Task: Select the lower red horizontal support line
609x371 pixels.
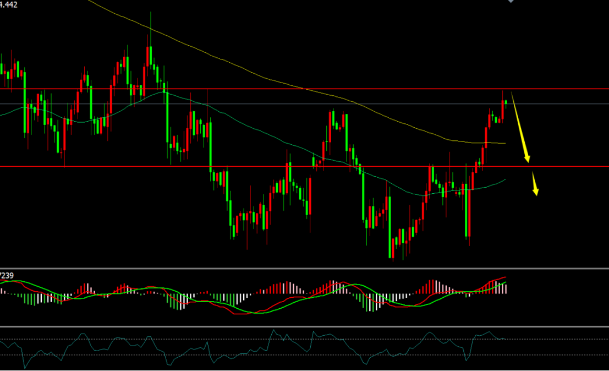Action: coord(305,166)
